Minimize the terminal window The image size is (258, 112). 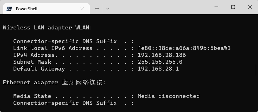coord(216,7)
